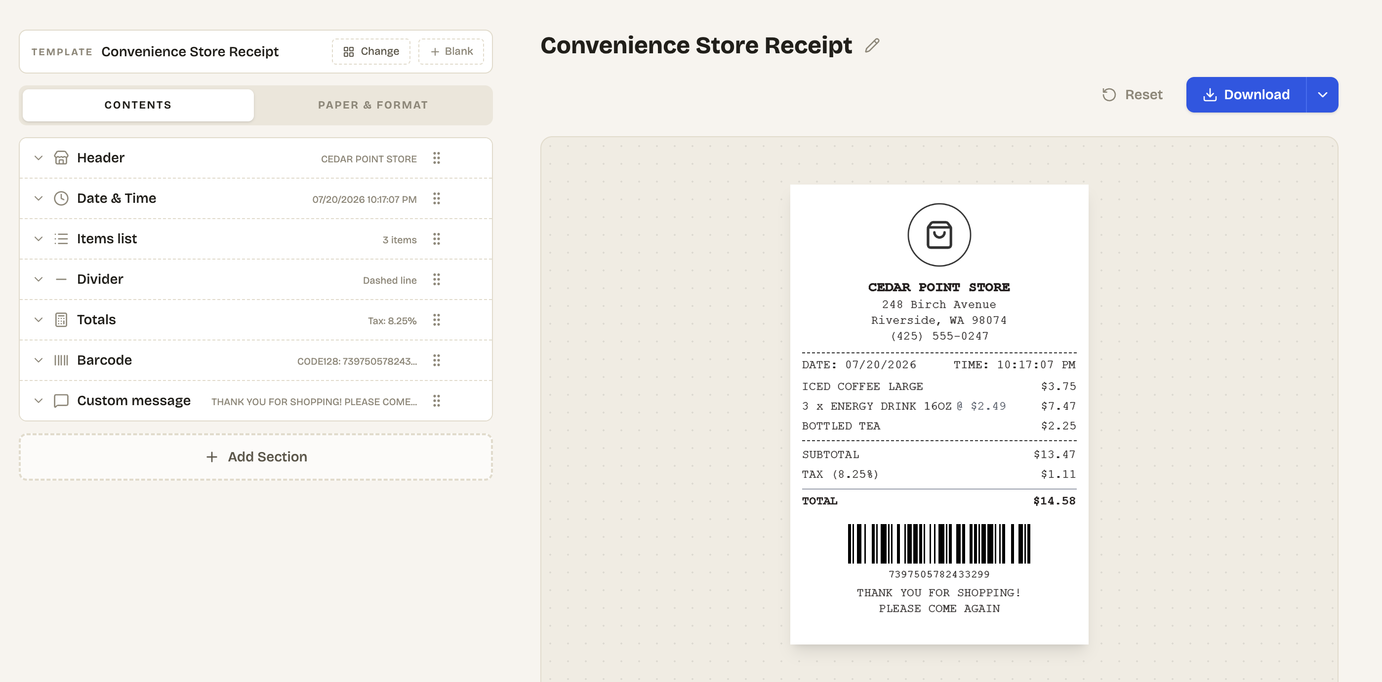Click the shopping bag logo on receipt
1382x682 pixels.
[939, 235]
